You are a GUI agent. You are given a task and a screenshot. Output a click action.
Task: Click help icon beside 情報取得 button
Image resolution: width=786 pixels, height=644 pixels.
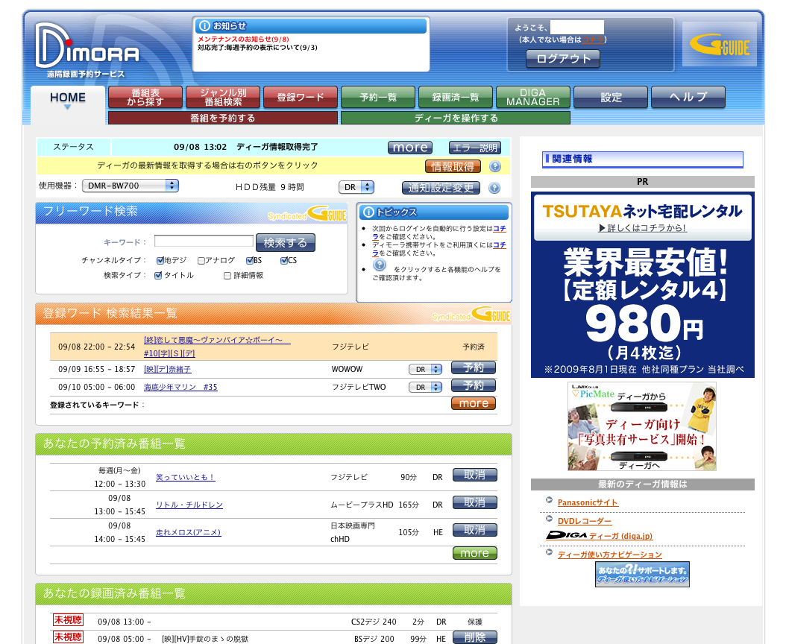click(494, 166)
